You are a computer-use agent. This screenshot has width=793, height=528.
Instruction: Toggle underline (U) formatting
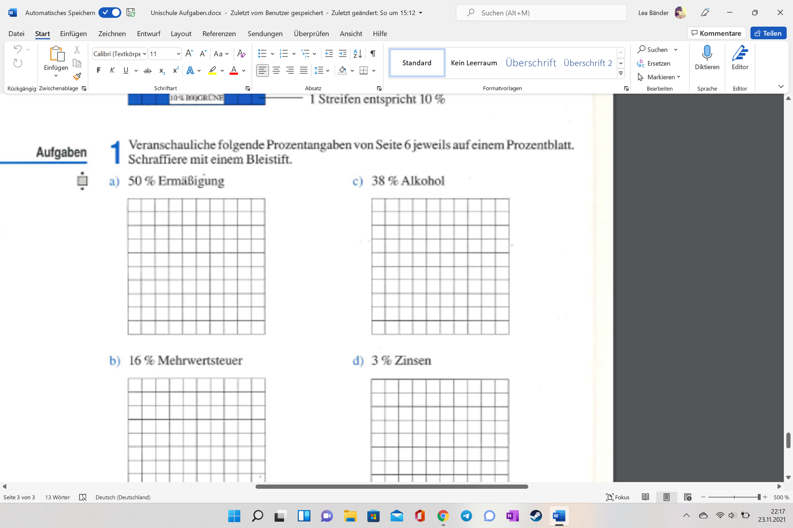click(x=126, y=71)
